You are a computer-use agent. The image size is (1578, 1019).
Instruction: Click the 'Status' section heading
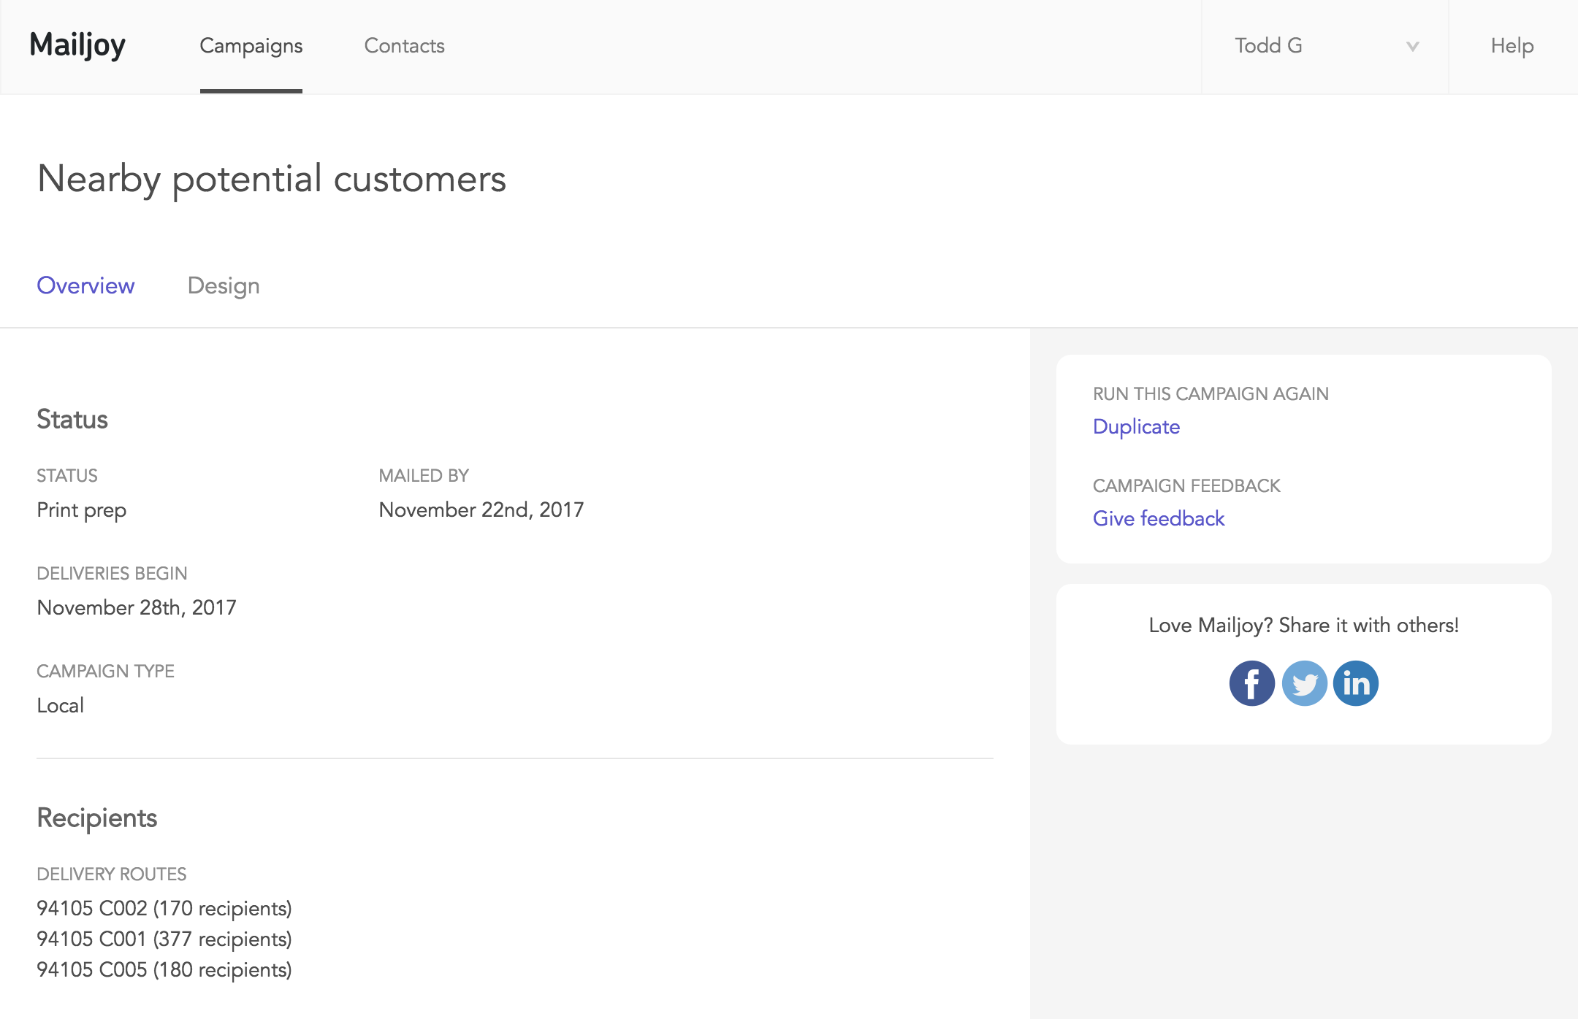(x=72, y=420)
